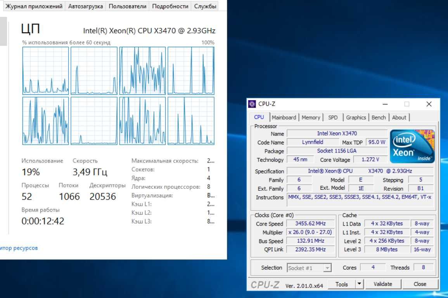Image resolution: width=448 pixels, height=298 pixels.
Task: Click the Package value Socket 1156 LGA
Action: (337, 151)
